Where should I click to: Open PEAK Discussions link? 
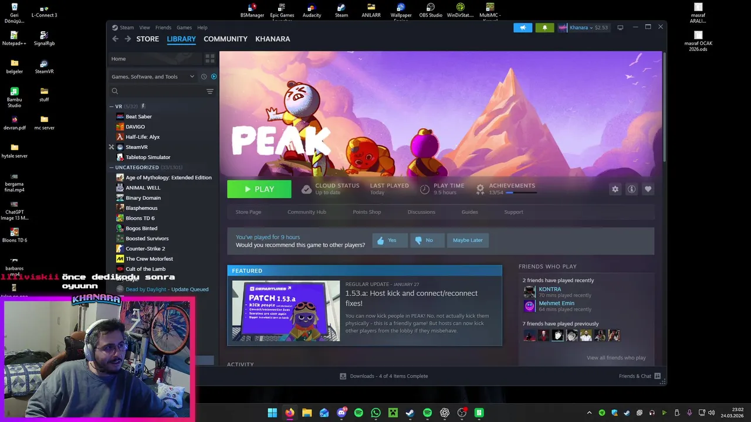[x=421, y=212]
